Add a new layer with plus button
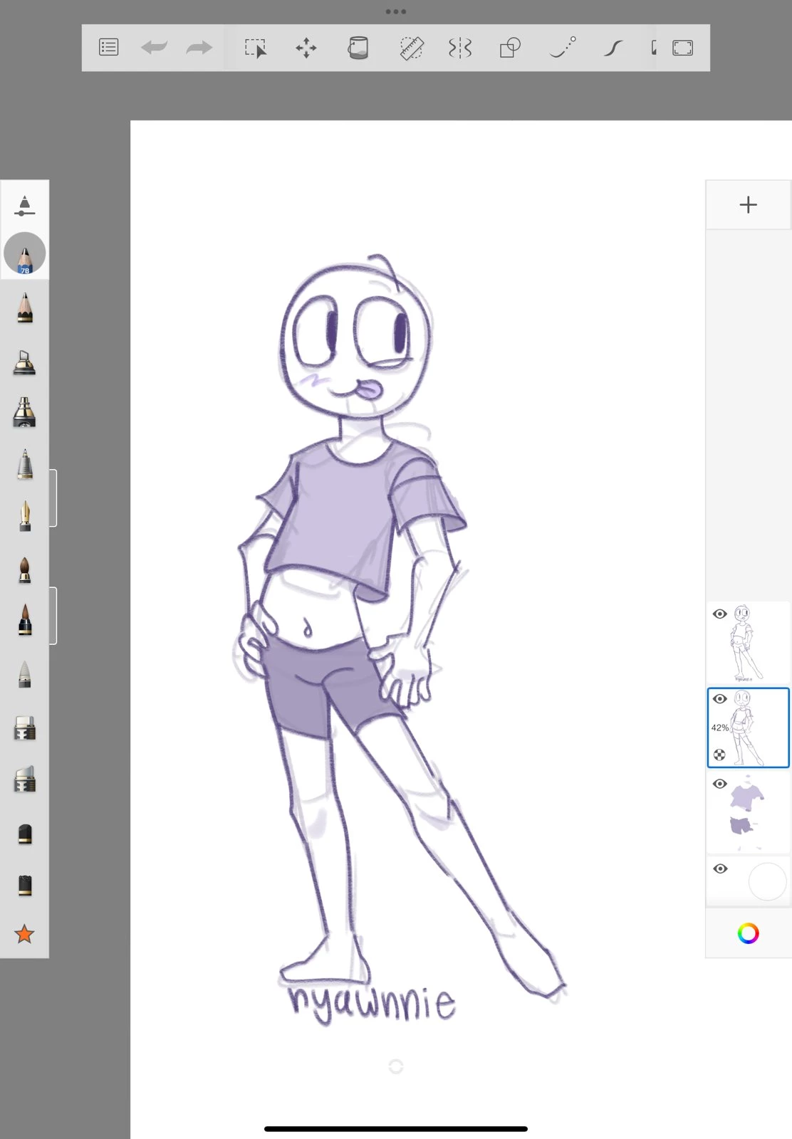The width and height of the screenshot is (792, 1139). click(x=748, y=205)
